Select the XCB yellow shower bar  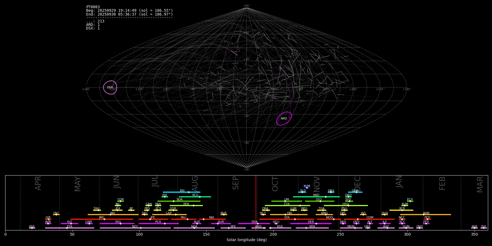tap(401, 210)
